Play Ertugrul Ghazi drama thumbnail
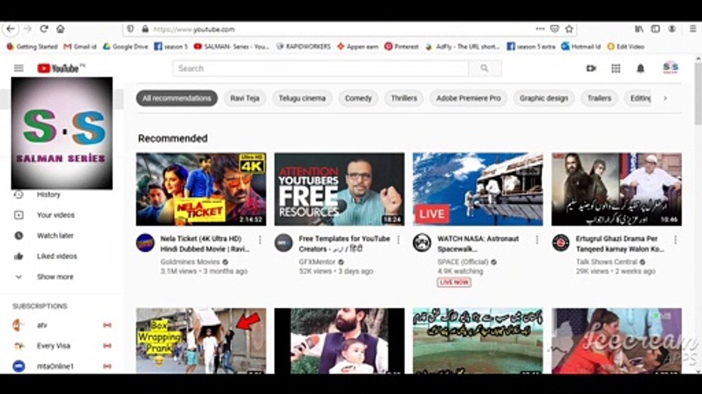 point(616,189)
